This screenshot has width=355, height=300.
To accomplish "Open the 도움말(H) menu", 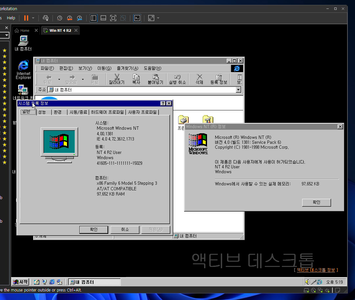I will pyautogui.click(x=152, y=68).
